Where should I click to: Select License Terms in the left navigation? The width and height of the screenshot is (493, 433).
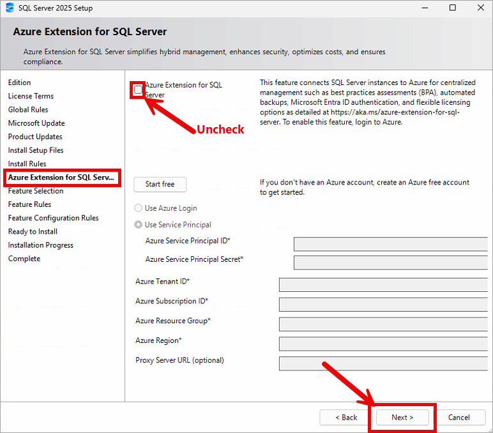click(31, 96)
